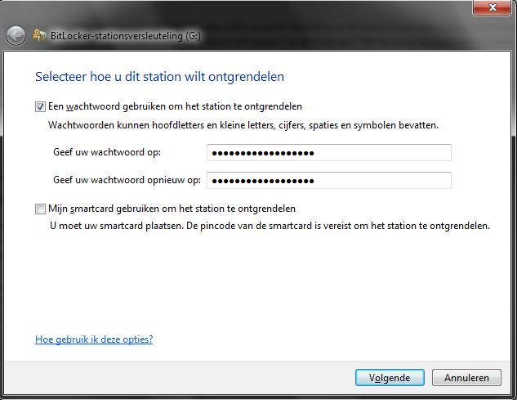Click the text 'U moet uw smartcard plaatsen...'
Viewport: 517px width, 400px height.
270,226
